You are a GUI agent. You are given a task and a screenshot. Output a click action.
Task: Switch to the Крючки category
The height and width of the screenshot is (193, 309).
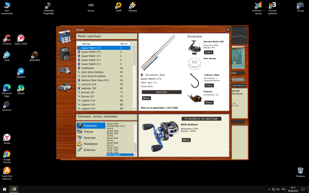coord(90,138)
